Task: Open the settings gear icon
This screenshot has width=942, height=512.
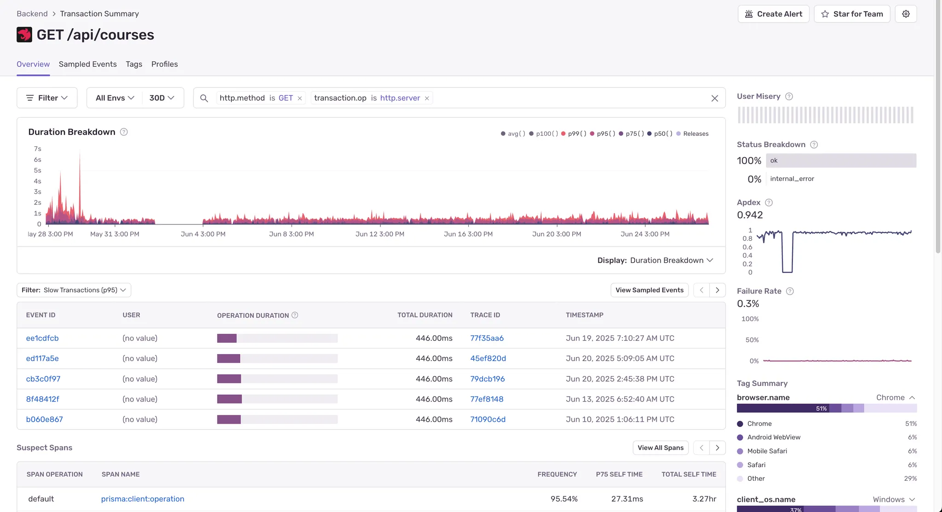Action: coord(906,14)
